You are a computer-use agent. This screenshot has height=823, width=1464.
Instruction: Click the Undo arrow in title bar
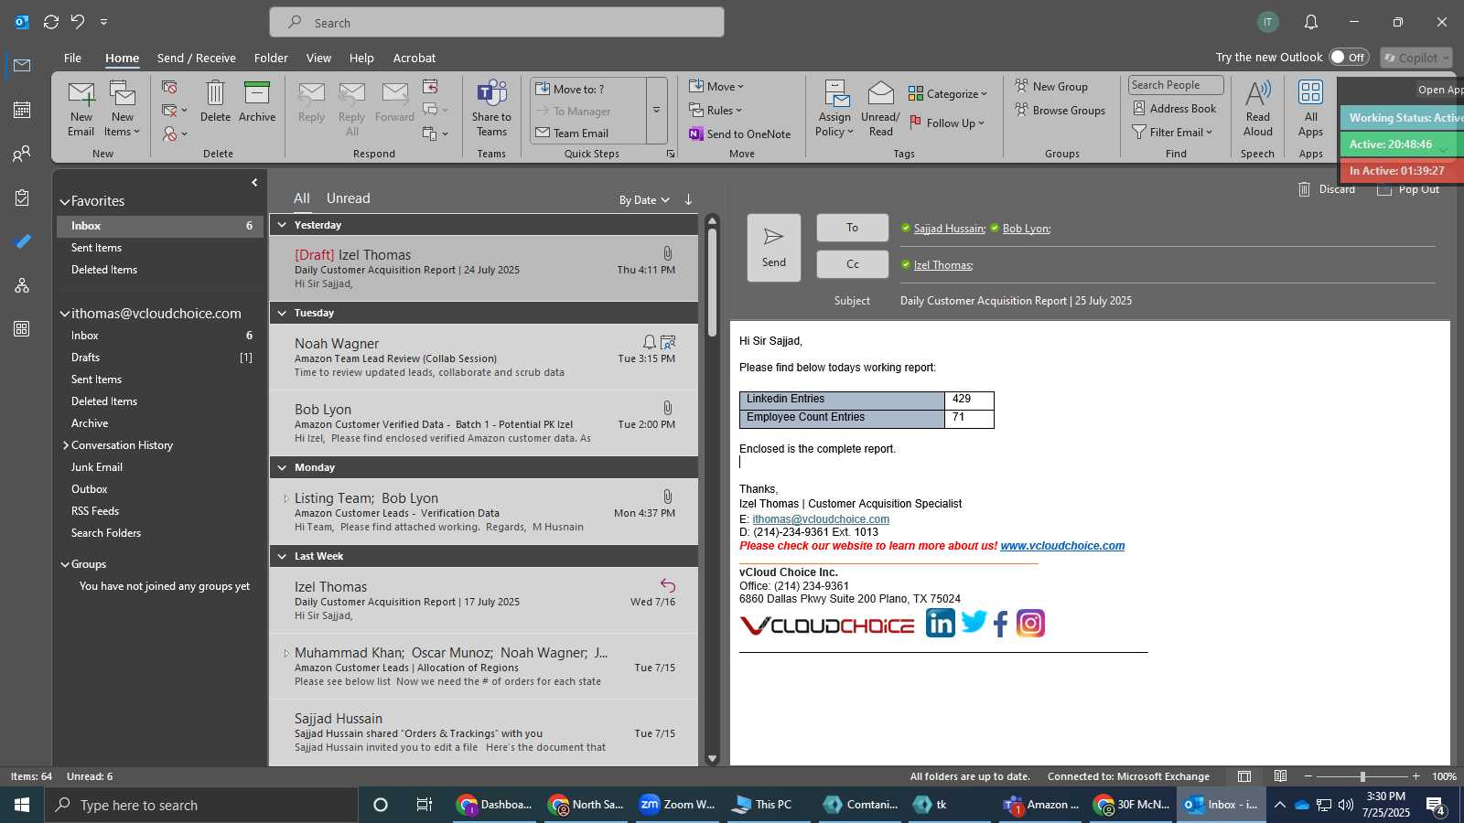78,22
